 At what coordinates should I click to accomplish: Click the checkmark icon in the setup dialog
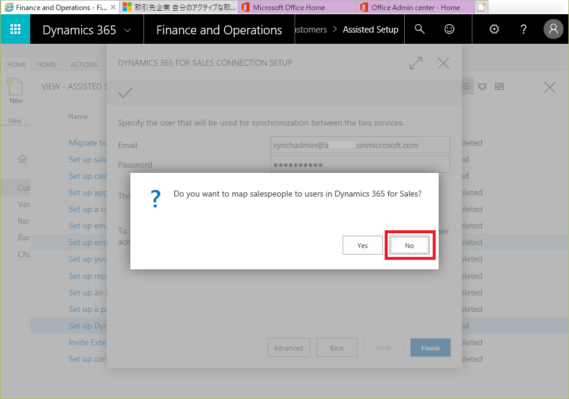click(125, 93)
